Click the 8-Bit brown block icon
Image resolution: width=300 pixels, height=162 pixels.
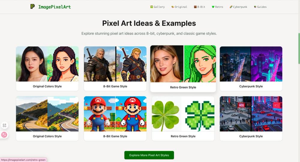coord(195,7)
